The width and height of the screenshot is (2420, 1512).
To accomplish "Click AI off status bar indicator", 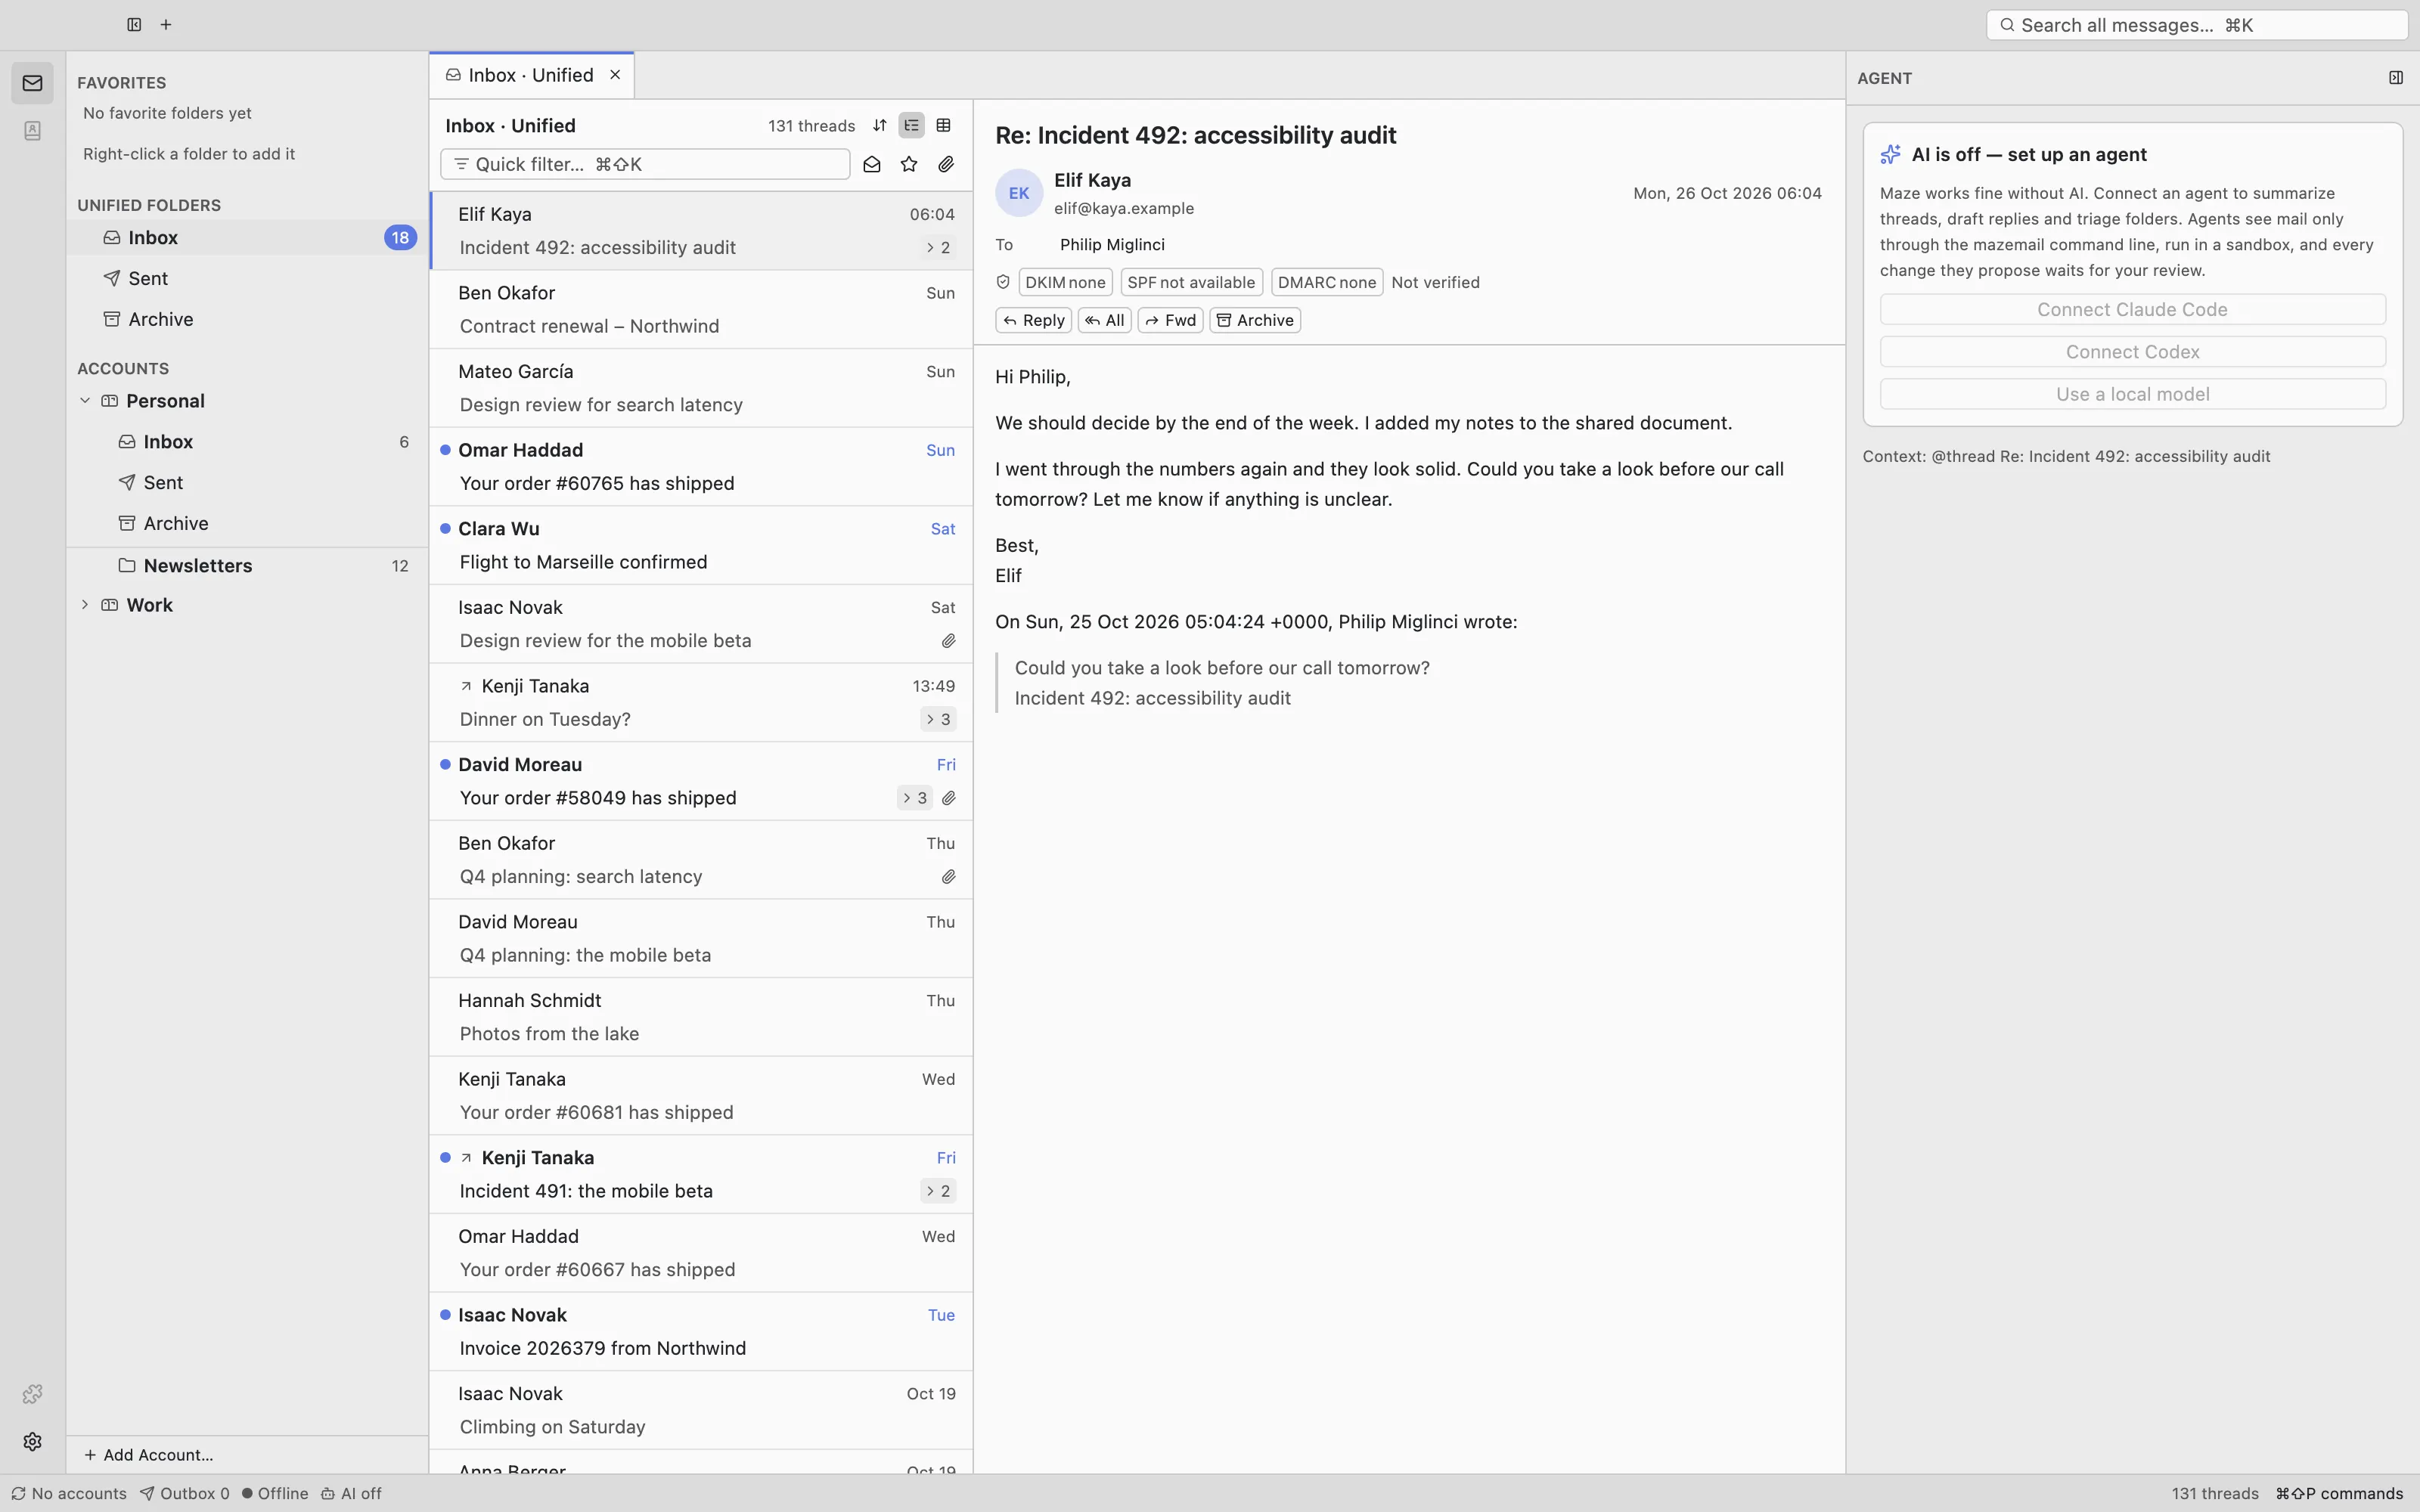I will pyautogui.click(x=351, y=1493).
